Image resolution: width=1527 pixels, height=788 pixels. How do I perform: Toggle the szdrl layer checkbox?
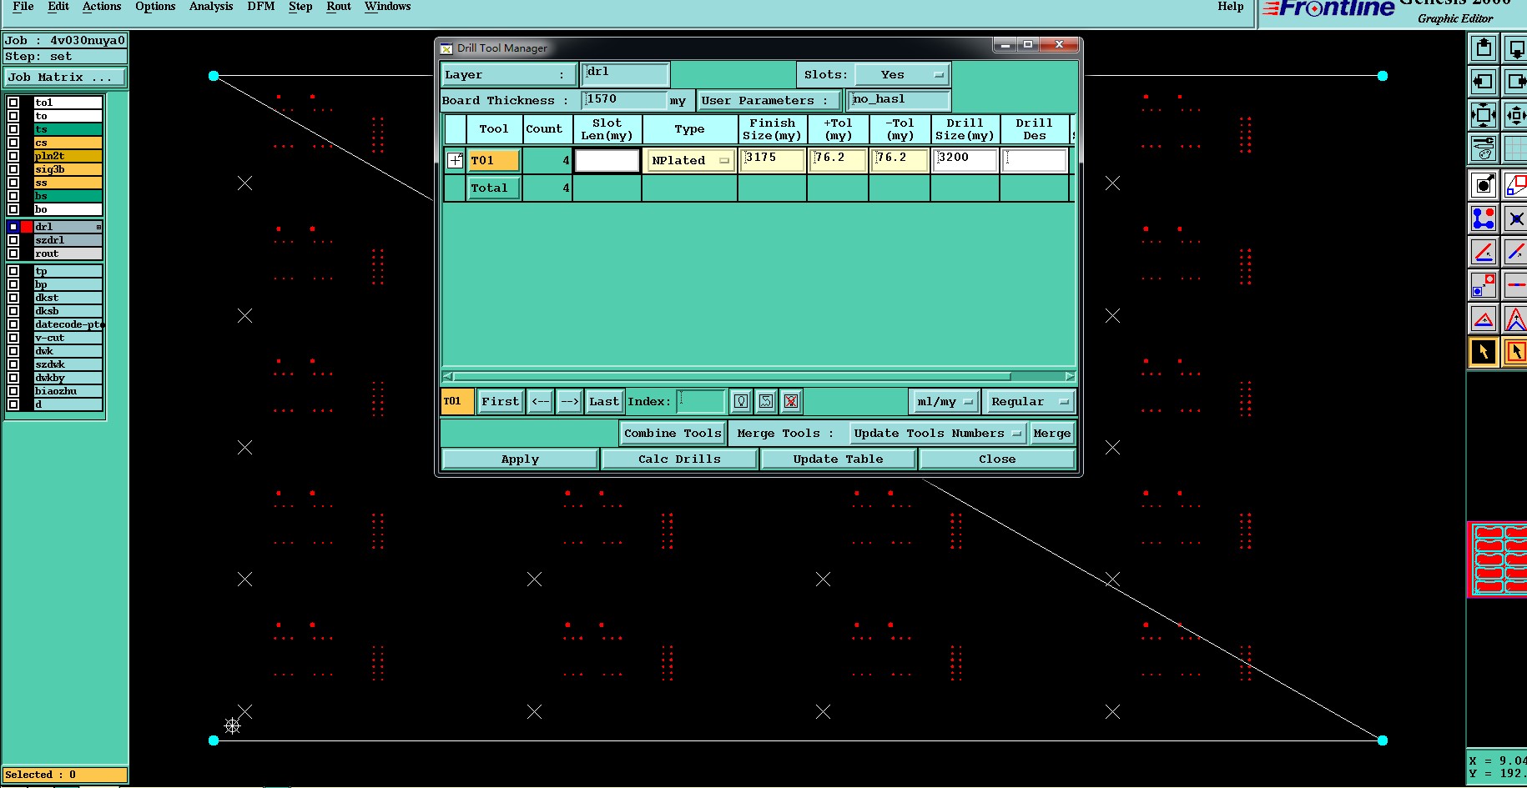click(13, 240)
